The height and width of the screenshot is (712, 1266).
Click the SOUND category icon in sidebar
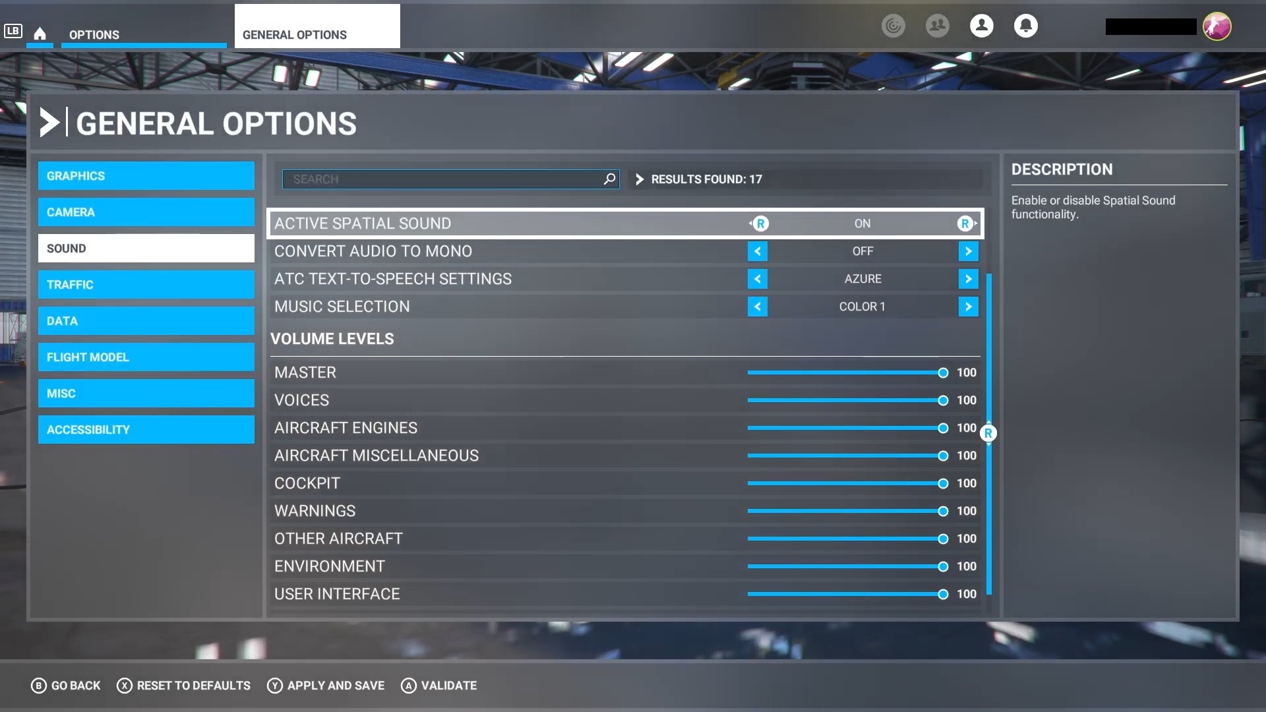pyautogui.click(x=146, y=248)
